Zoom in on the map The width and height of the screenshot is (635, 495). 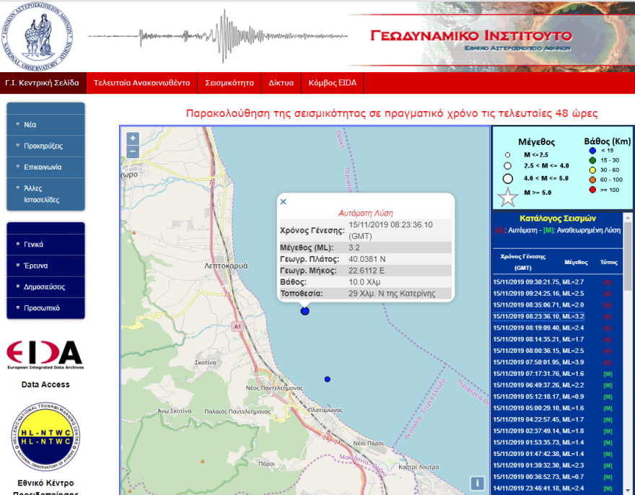click(x=132, y=139)
